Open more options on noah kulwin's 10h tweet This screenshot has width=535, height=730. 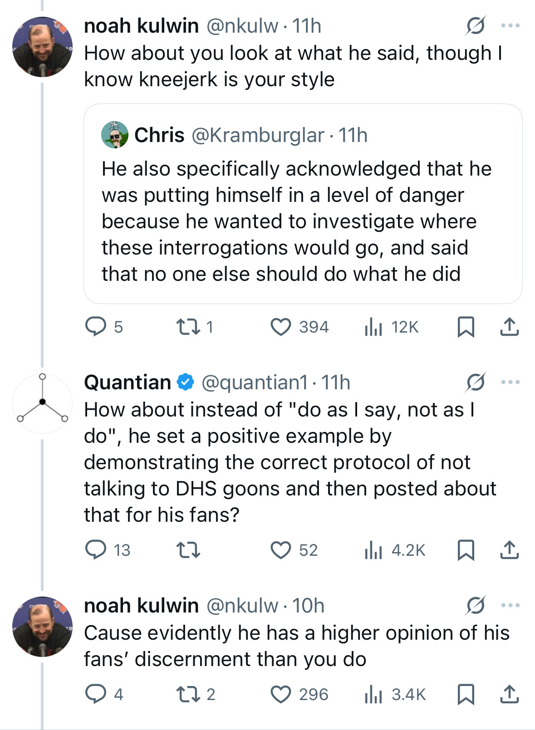(510, 605)
